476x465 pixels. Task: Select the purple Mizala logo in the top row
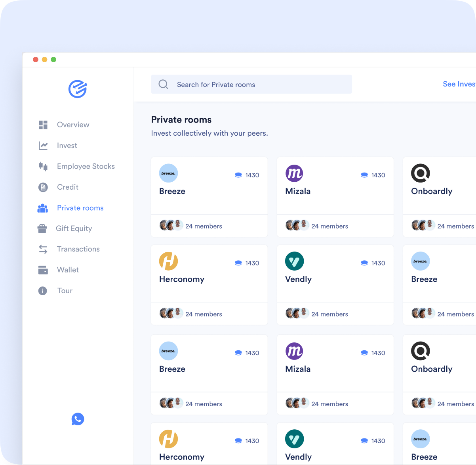click(x=294, y=173)
